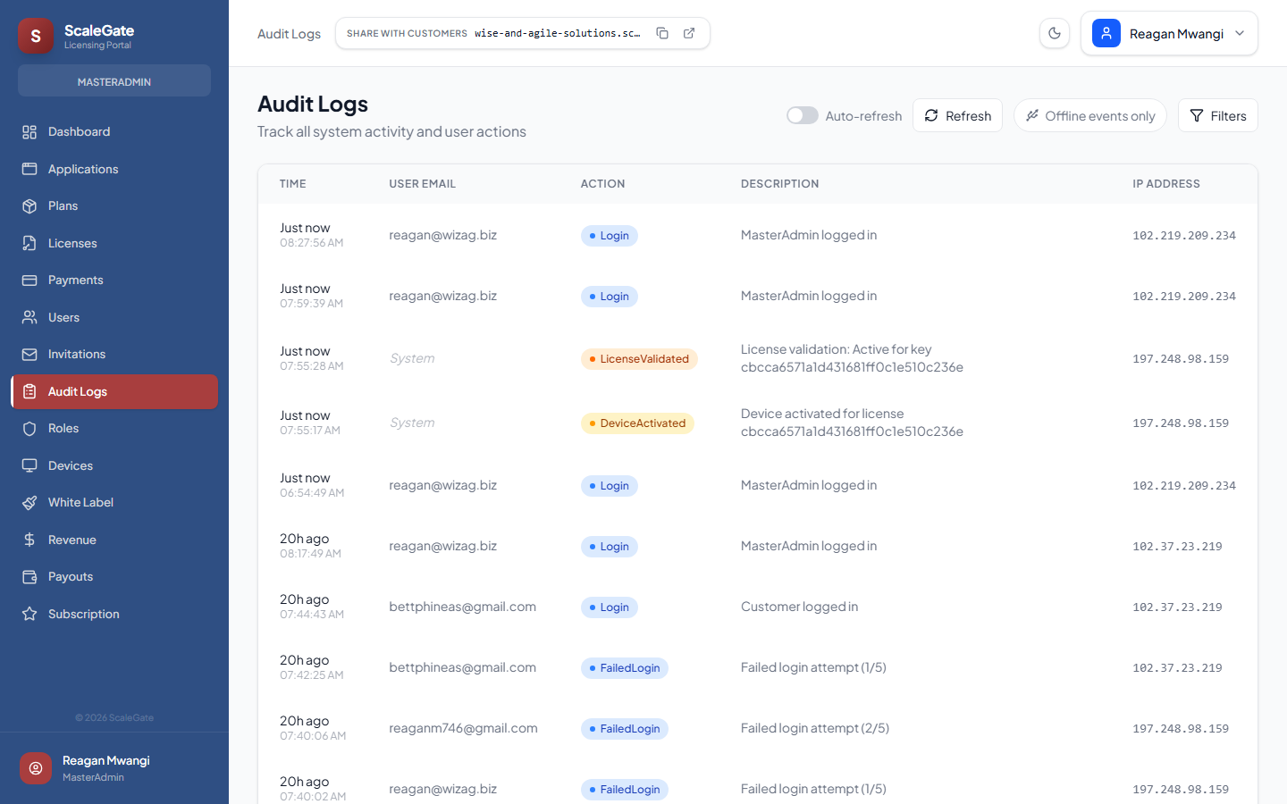Click License validation: Active for key description

852,358
